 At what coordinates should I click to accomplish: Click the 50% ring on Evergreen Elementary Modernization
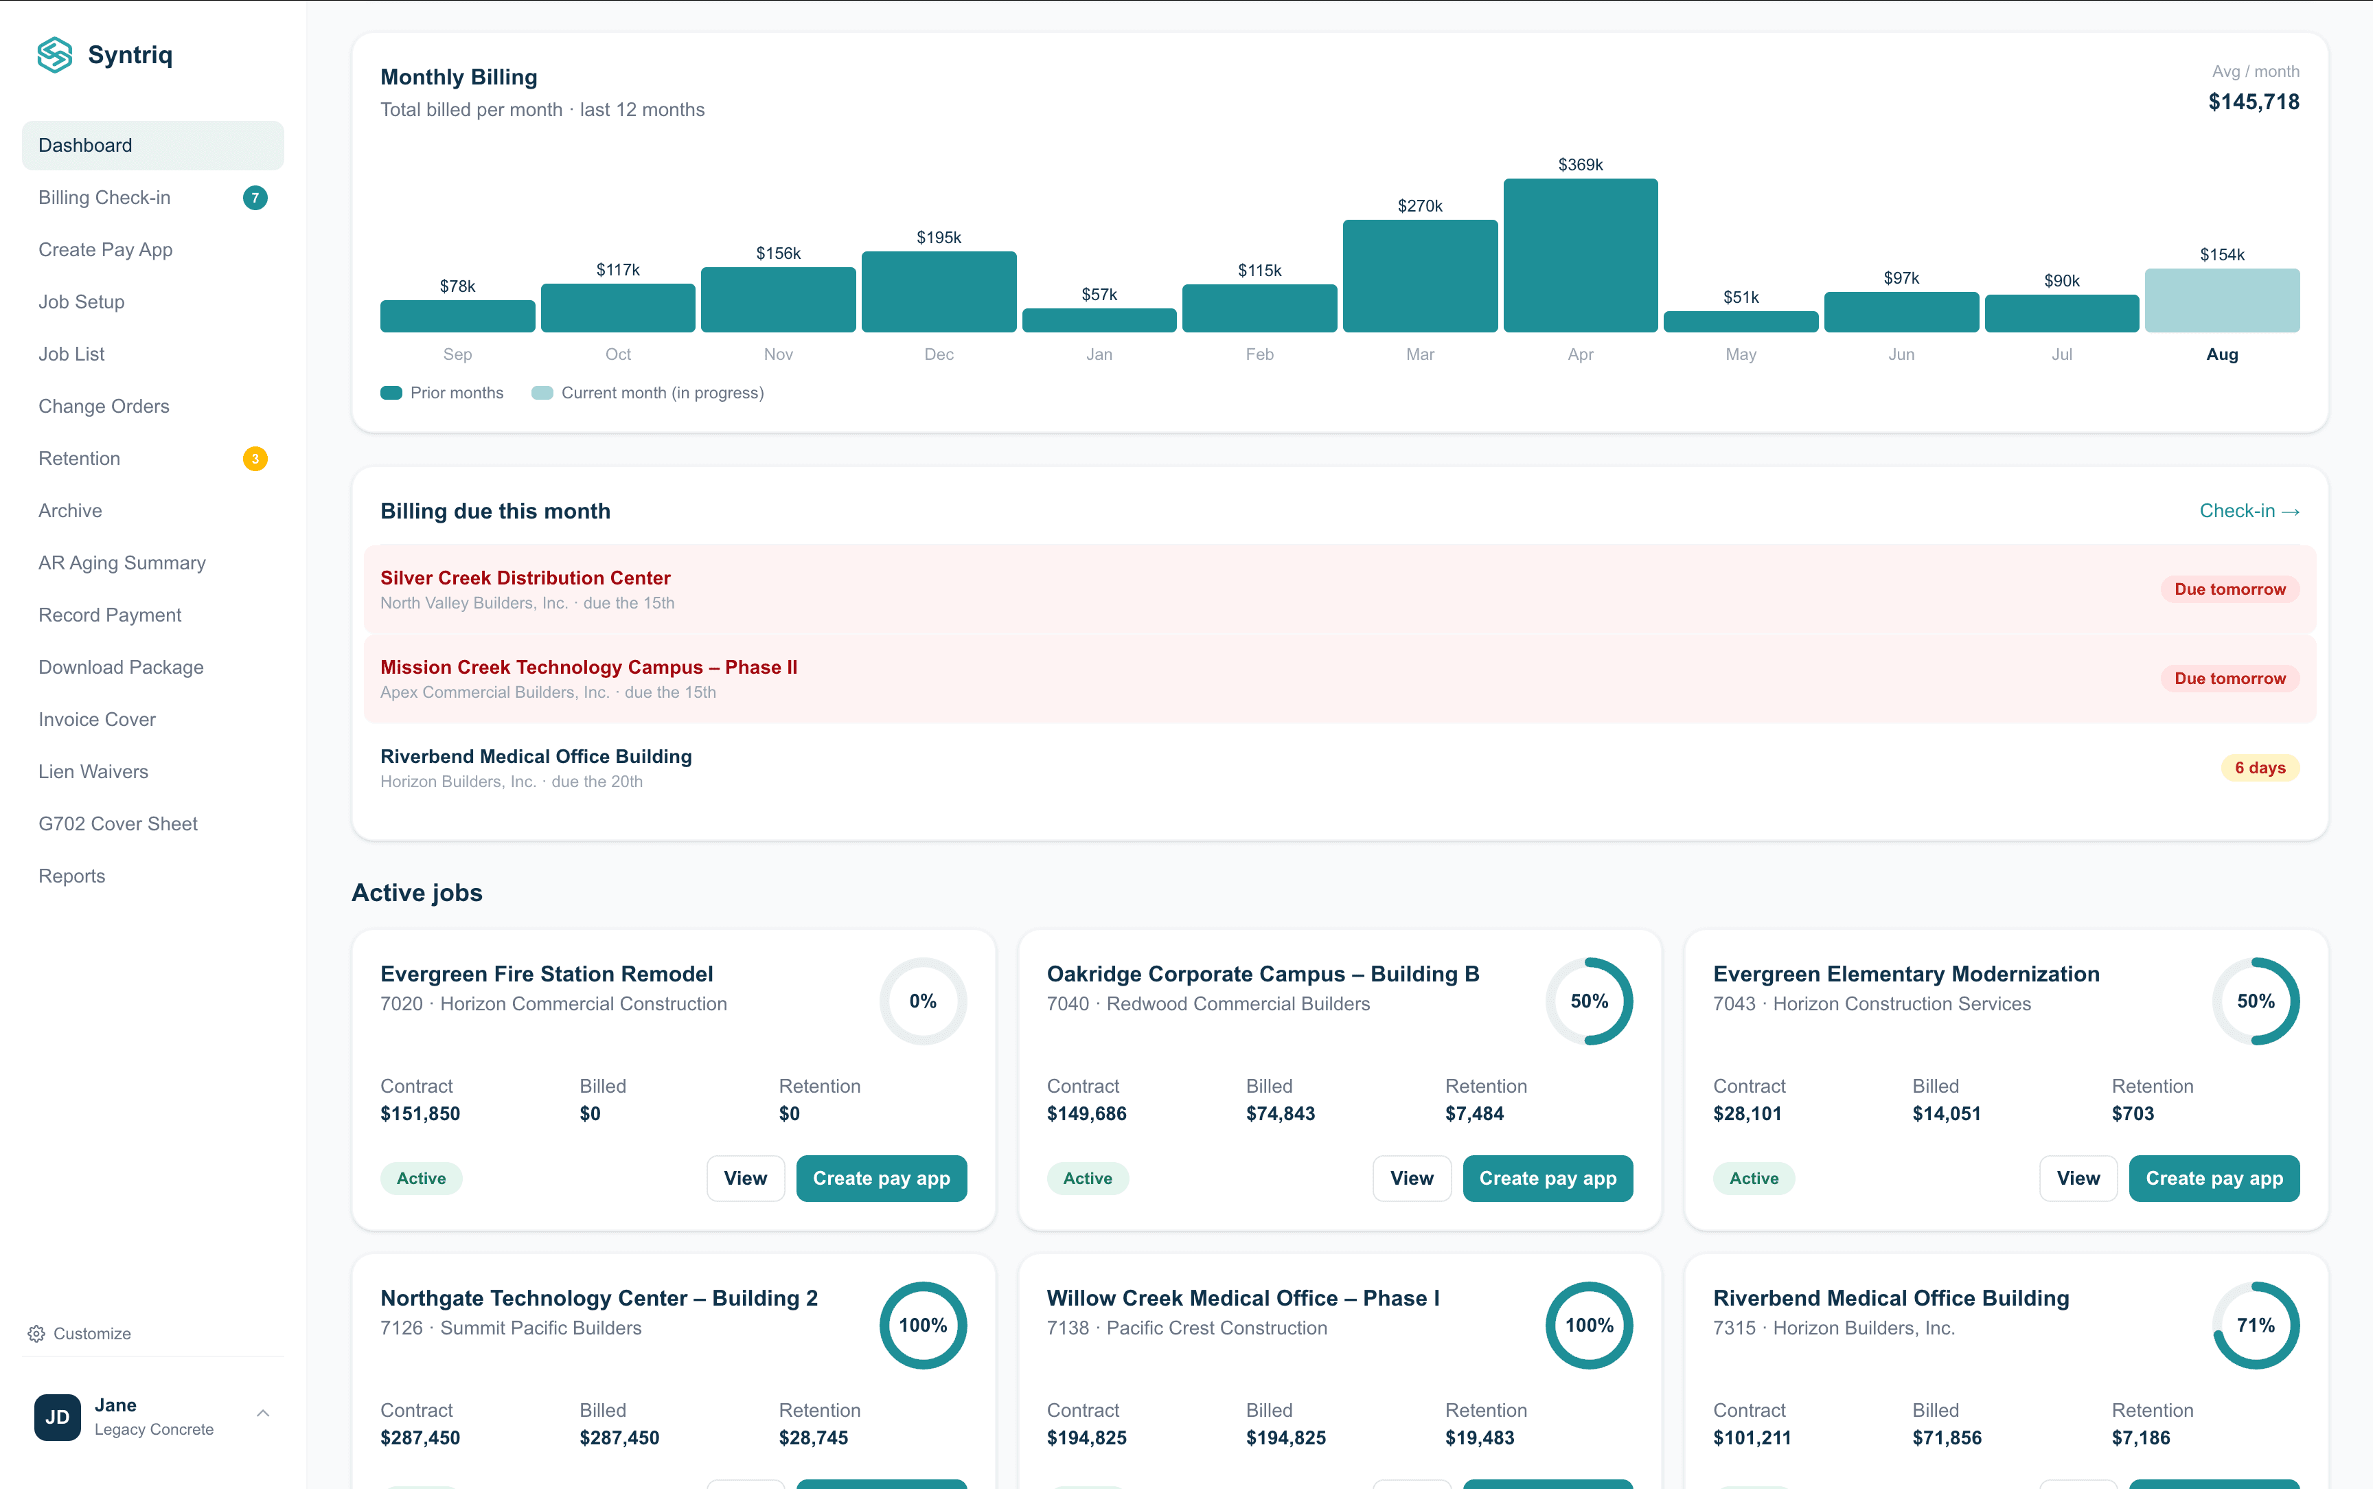(x=2255, y=1001)
